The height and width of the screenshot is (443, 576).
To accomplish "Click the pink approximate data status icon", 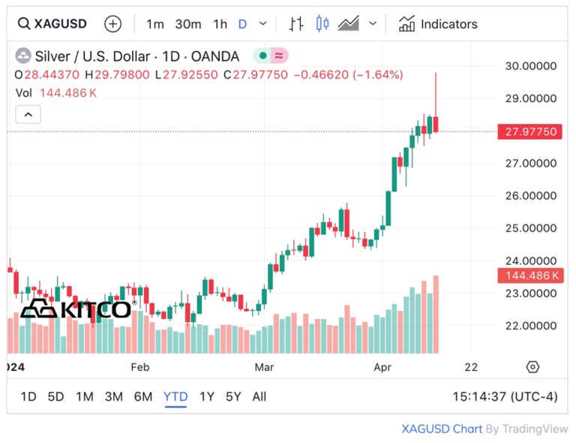I will point(280,56).
